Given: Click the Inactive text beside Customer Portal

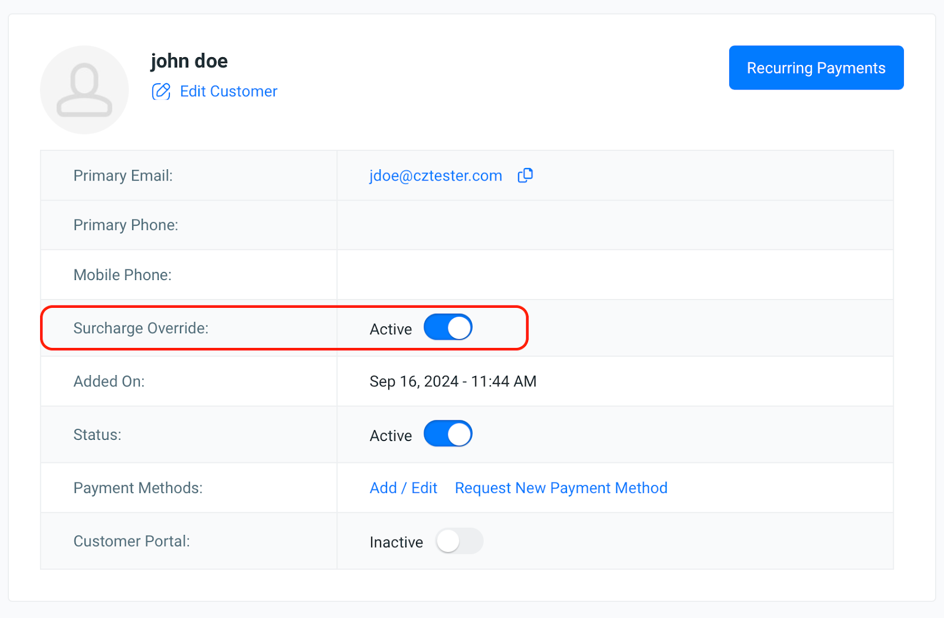Looking at the screenshot, I should click(396, 542).
